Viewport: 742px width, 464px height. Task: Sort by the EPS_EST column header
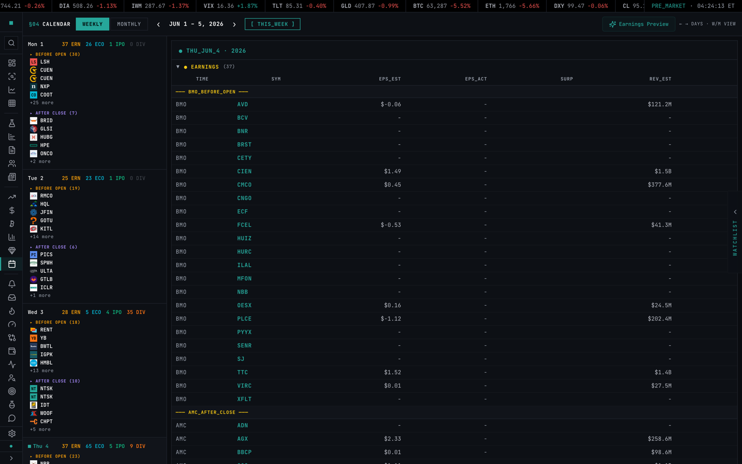390,79
